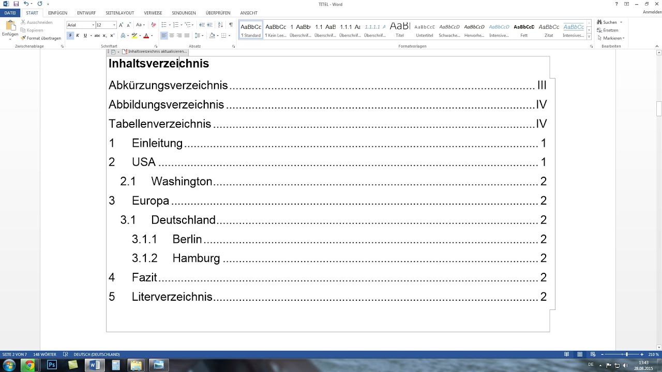Click the Ersetzen replace command
Screen dimensions: 662x372
tap(607, 30)
